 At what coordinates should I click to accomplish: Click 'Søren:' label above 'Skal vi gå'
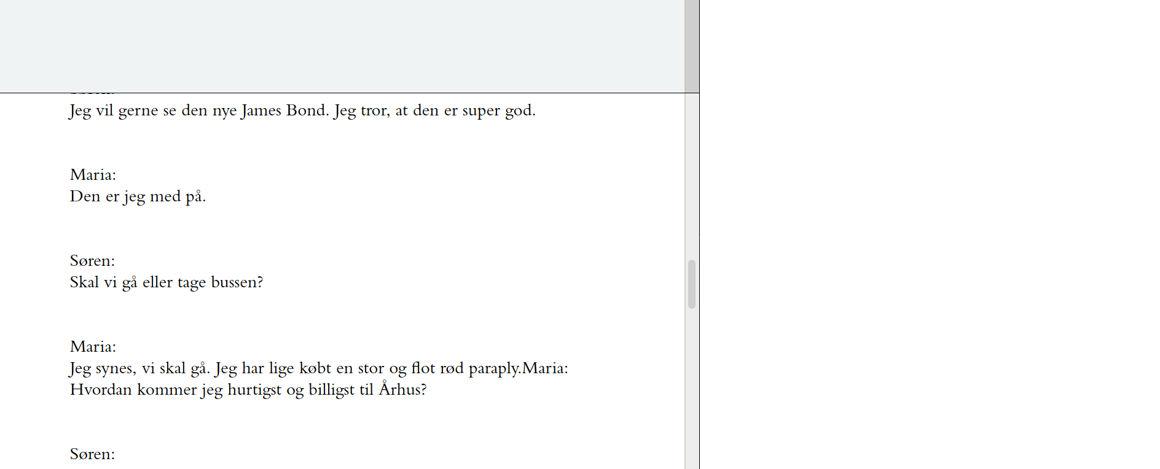point(92,261)
